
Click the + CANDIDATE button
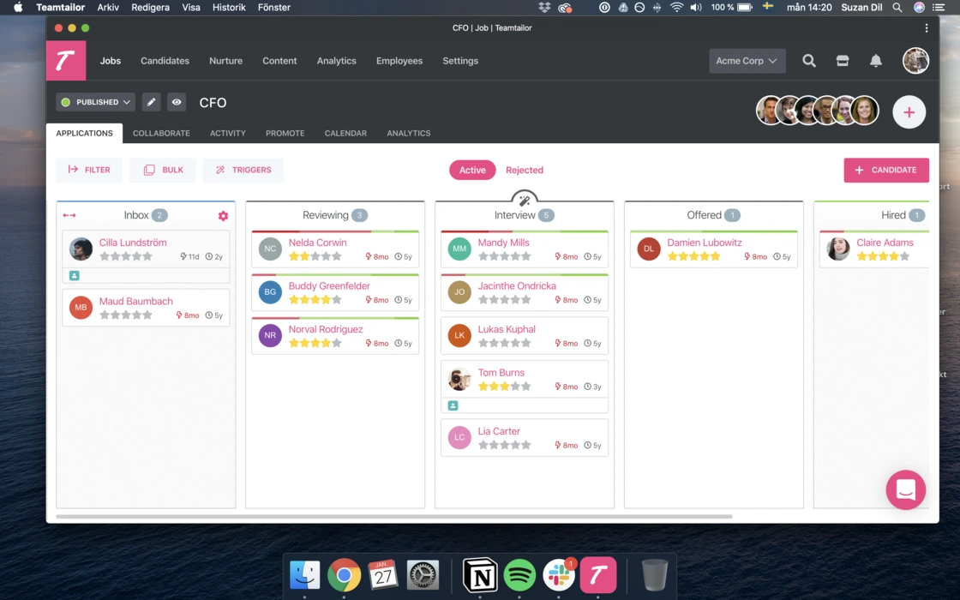tap(886, 171)
